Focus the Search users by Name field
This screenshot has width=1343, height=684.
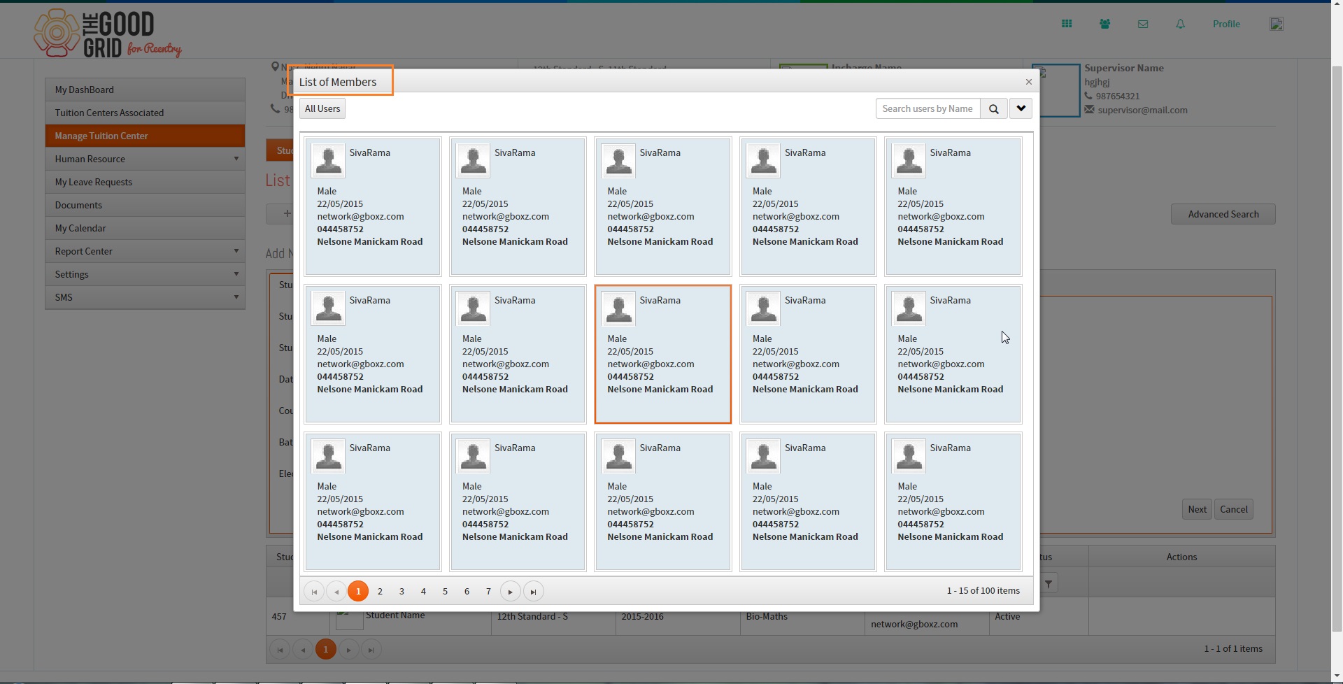[928, 108]
